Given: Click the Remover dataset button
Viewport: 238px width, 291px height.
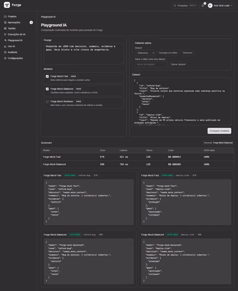Looking at the screenshot, I should pyautogui.click(x=187, y=53).
